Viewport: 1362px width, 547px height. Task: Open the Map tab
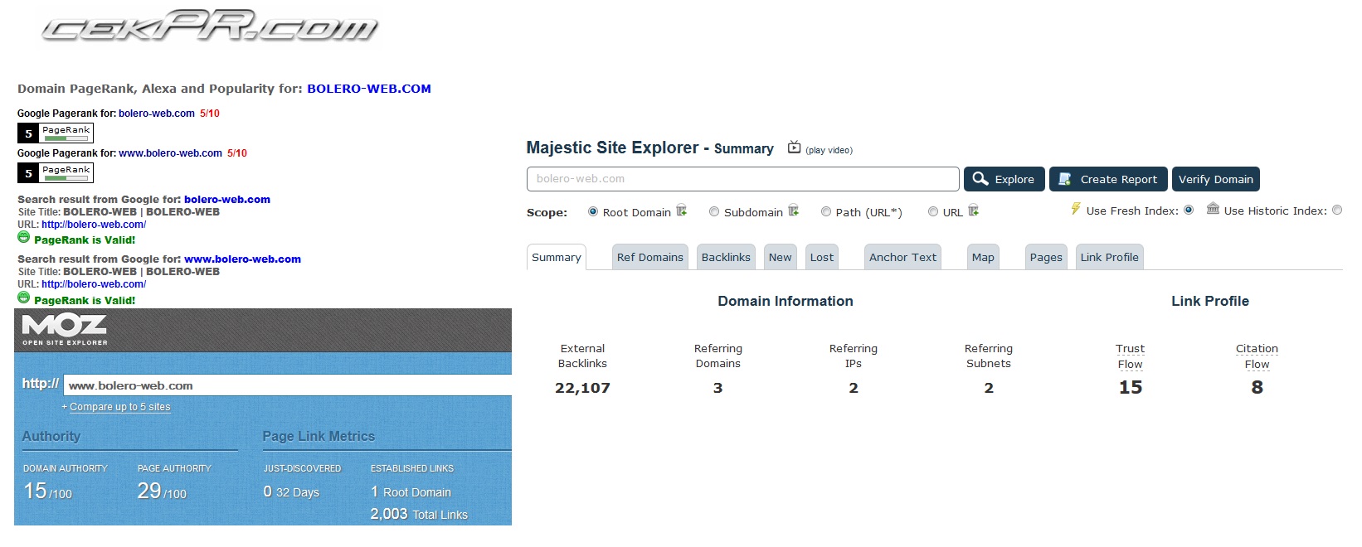tap(983, 257)
